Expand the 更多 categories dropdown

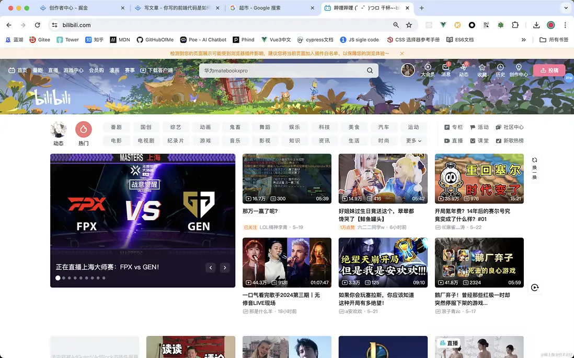[x=414, y=141]
